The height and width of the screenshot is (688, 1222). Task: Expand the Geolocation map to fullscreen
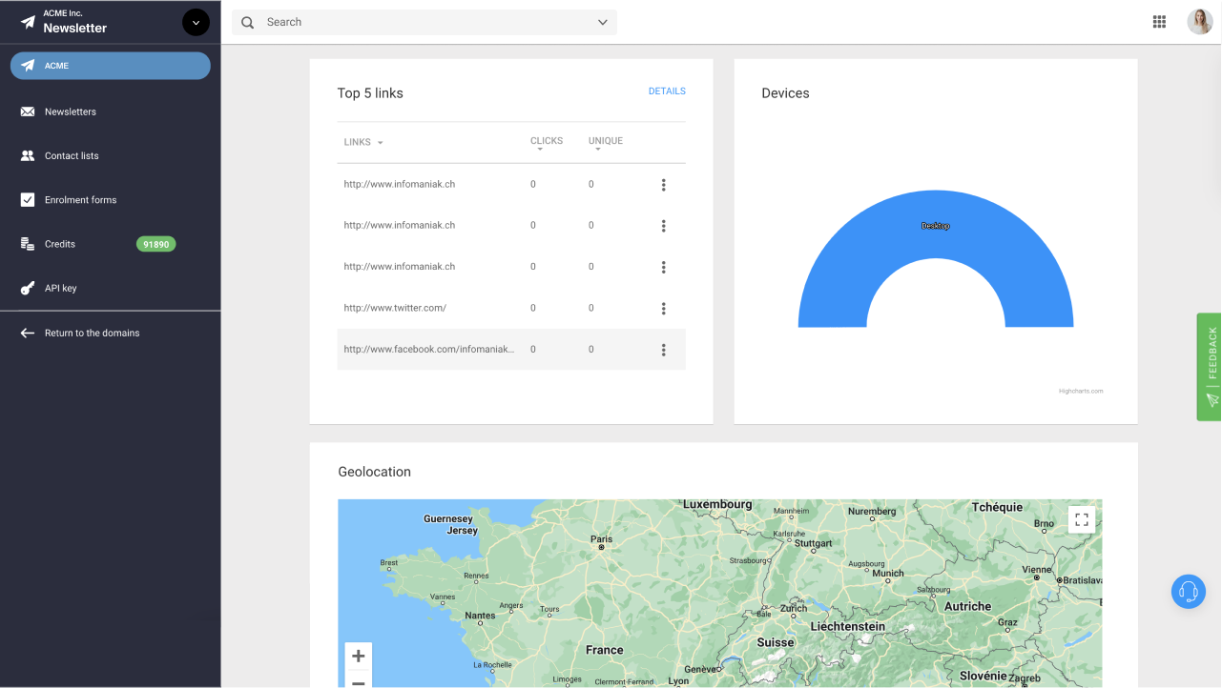pyautogui.click(x=1081, y=519)
